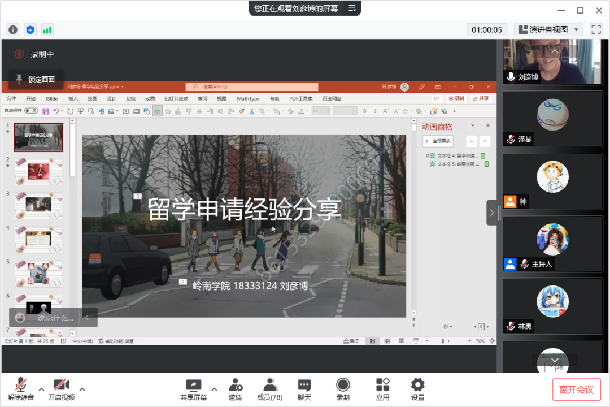The image size is (610, 407).
Task: Open the Invite (邀请) icon
Action: click(235, 389)
